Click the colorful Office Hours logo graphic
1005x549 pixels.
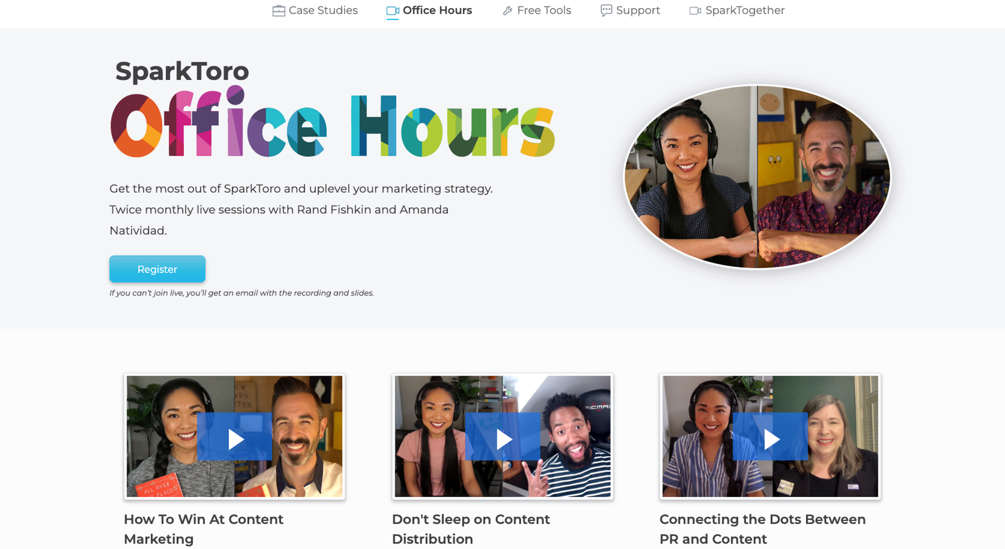(332, 125)
